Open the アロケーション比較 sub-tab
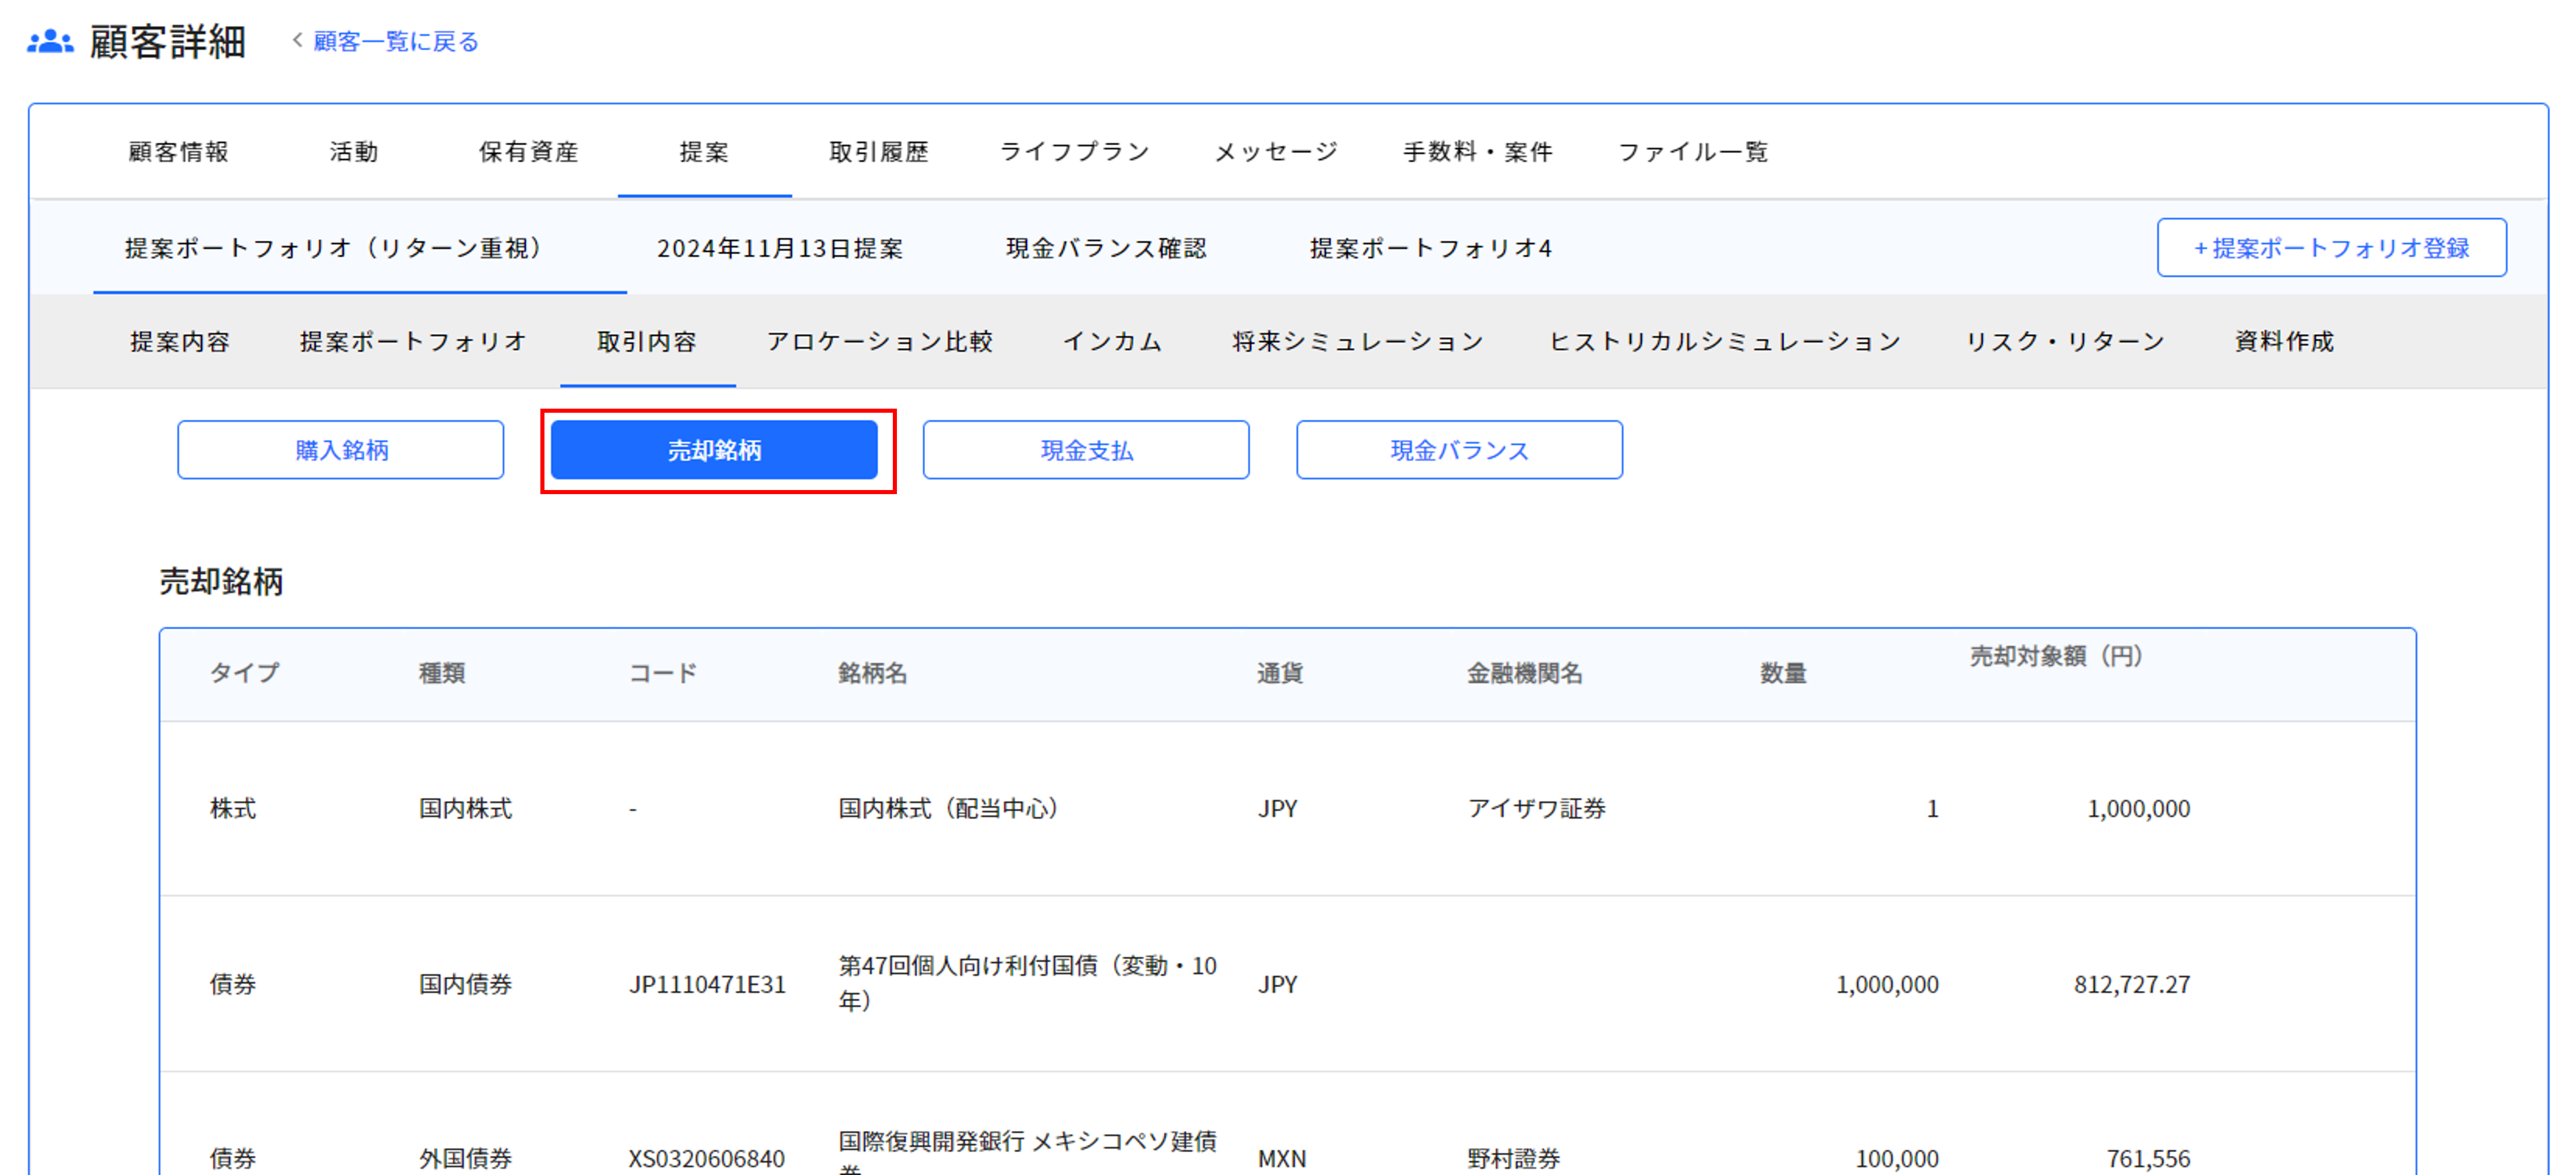 pyautogui.click(x=879, y=342)
